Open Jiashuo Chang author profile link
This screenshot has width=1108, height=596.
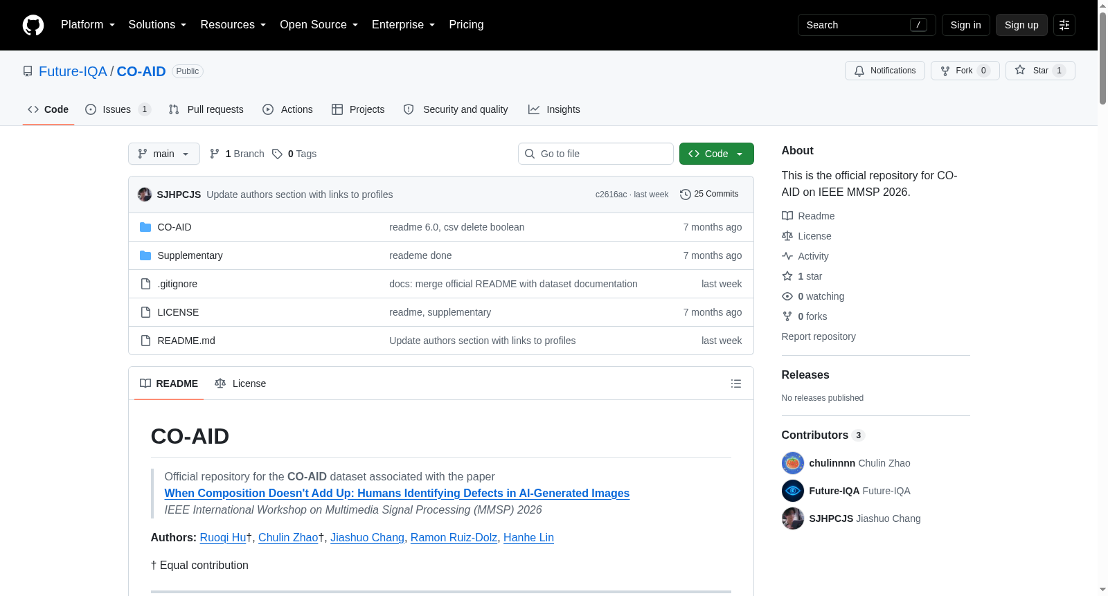point(367,537)
